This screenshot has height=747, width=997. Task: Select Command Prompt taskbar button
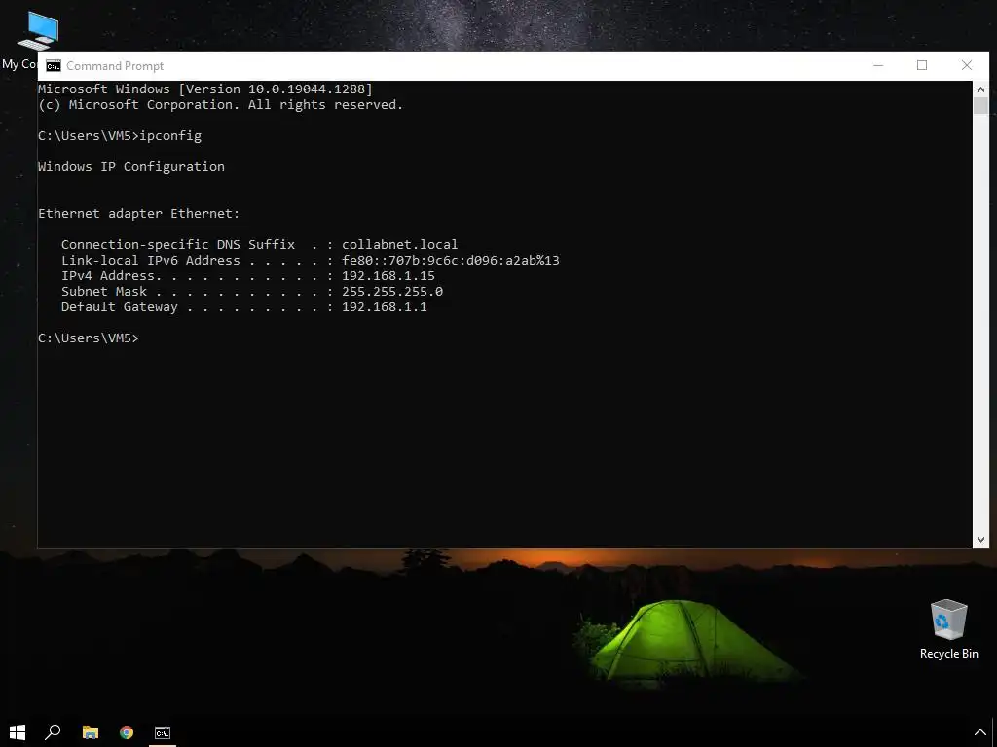point(163,732)
